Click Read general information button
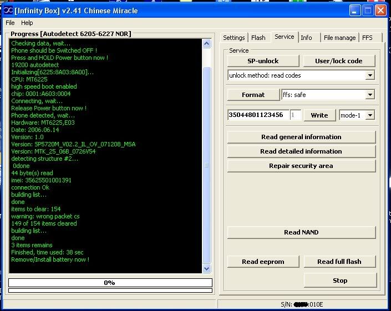This screenshot has width=391, height=311. (x=301, y=137)
